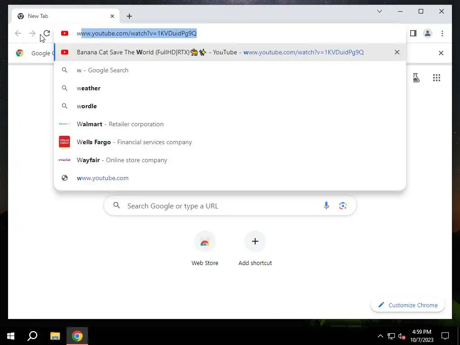Open the taskbar search icon

pyautogui.click(x=32, y=336)
